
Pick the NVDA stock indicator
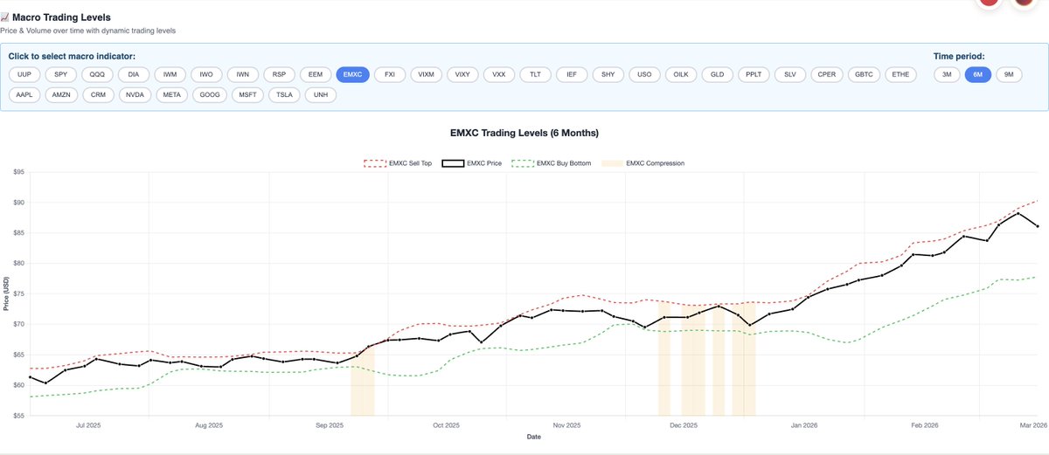click(x=135, y=94)
